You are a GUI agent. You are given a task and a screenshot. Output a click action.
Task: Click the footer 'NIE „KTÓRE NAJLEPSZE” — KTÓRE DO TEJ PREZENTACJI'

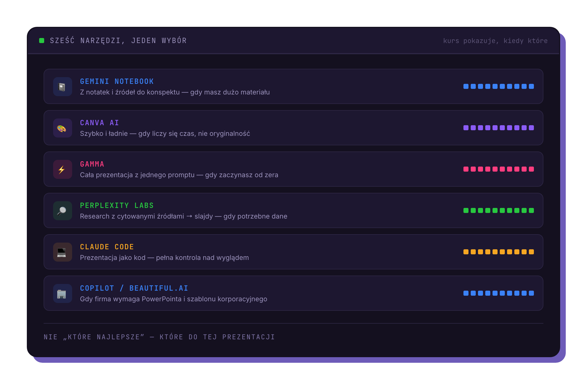159,337
